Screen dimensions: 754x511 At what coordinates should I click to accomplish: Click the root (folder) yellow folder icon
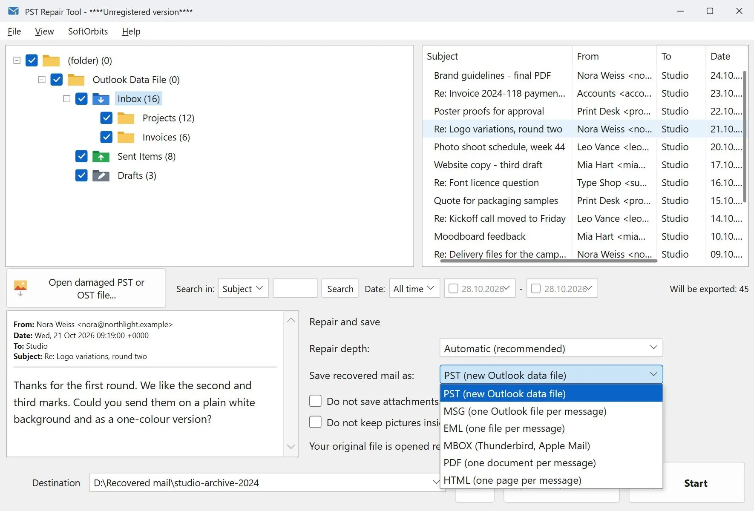(x=51, y=60)
